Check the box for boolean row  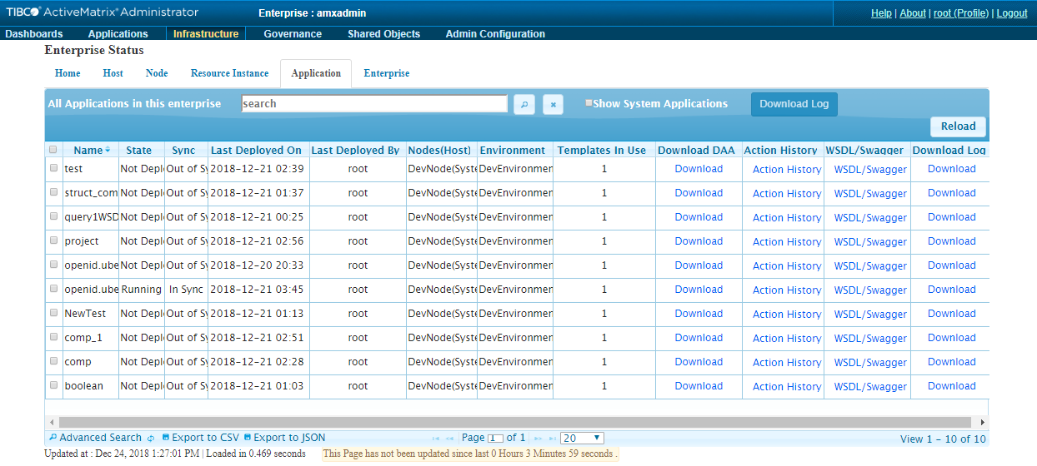coord(53,385)
